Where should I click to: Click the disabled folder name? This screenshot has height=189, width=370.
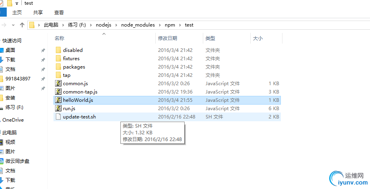pos(72,50)
